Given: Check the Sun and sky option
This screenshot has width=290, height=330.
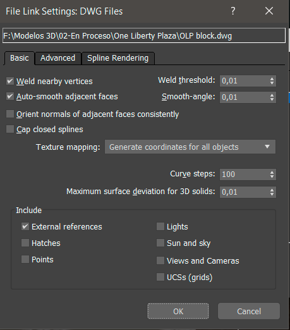Looking at the screenshot, I should click(160, 243).
